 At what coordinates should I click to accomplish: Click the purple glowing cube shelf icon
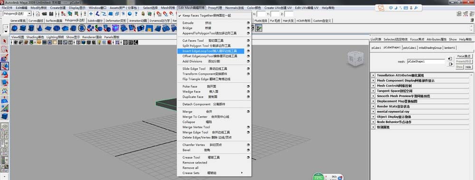click(115, 28)
